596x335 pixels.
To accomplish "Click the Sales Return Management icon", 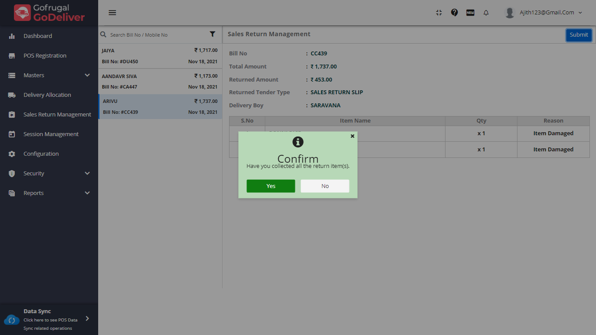I will 12,115.
